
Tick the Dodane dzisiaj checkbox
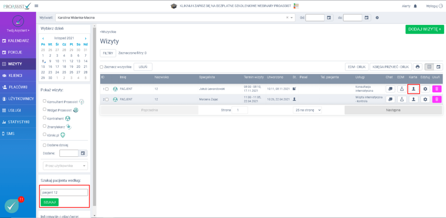[44, 145]
